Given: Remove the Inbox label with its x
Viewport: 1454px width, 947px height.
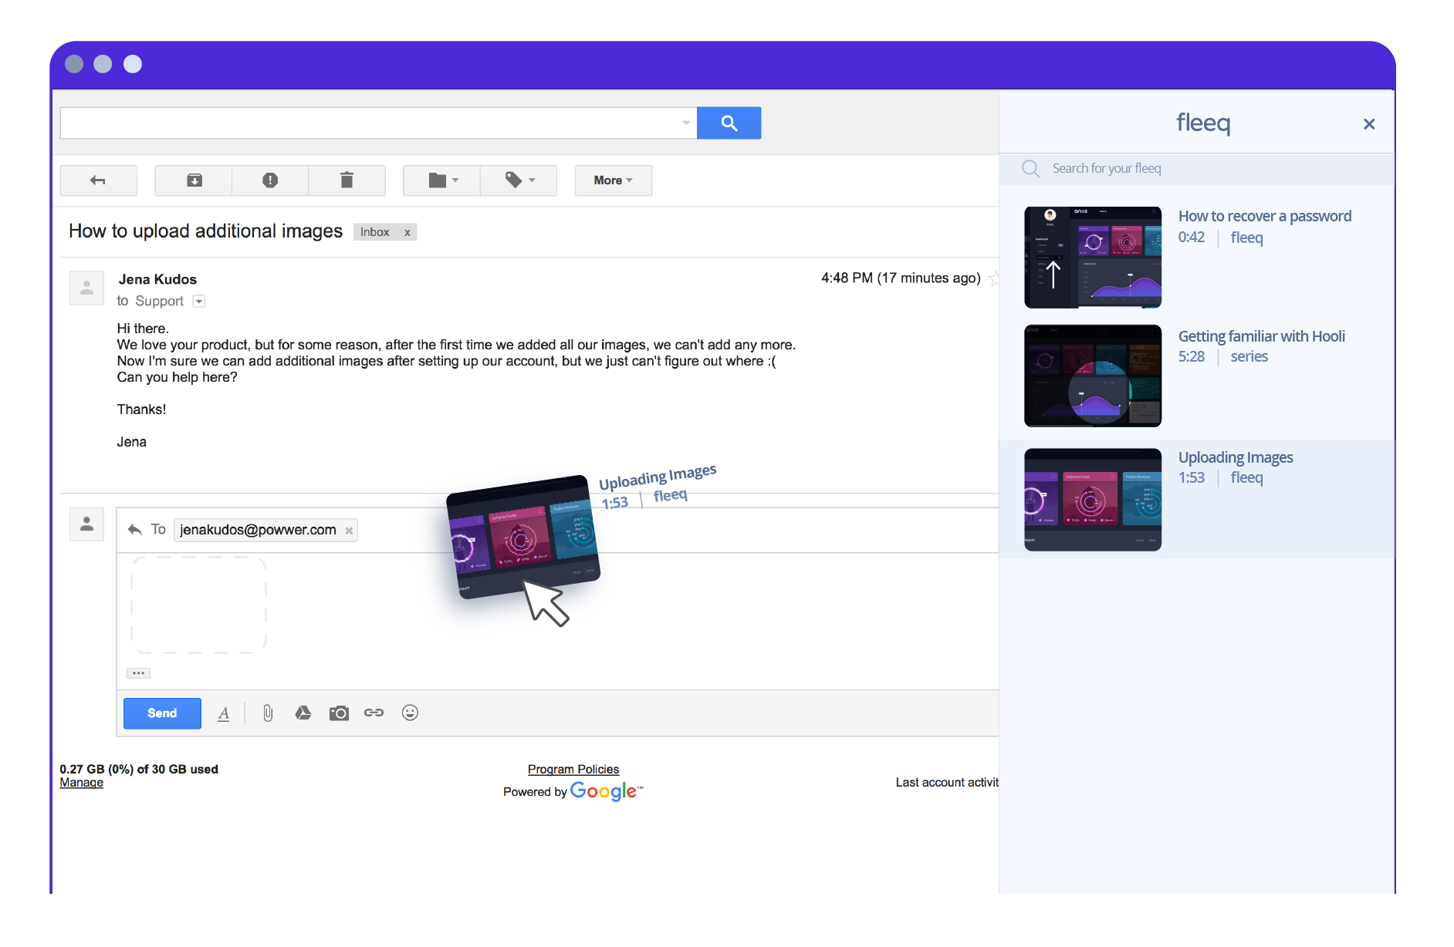Looking at the screenshot, I should tap(407, 232).
